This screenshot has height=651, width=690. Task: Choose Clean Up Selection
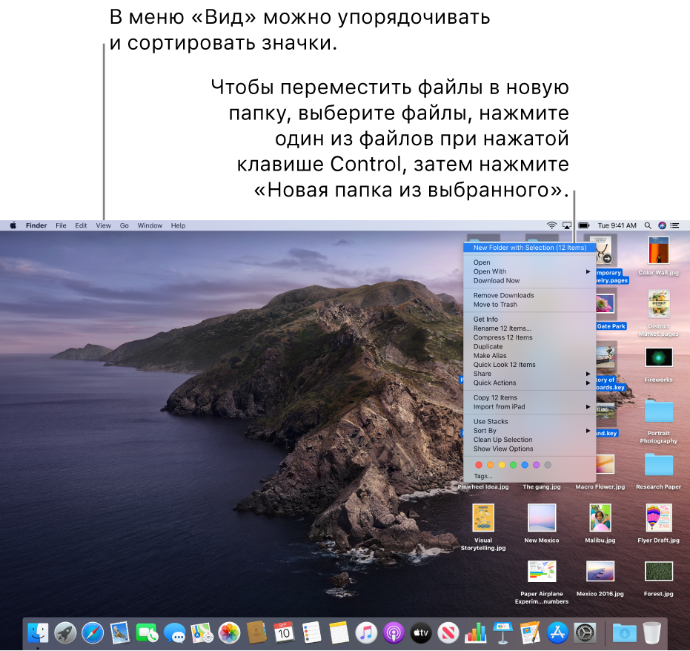tap(529, 440)
